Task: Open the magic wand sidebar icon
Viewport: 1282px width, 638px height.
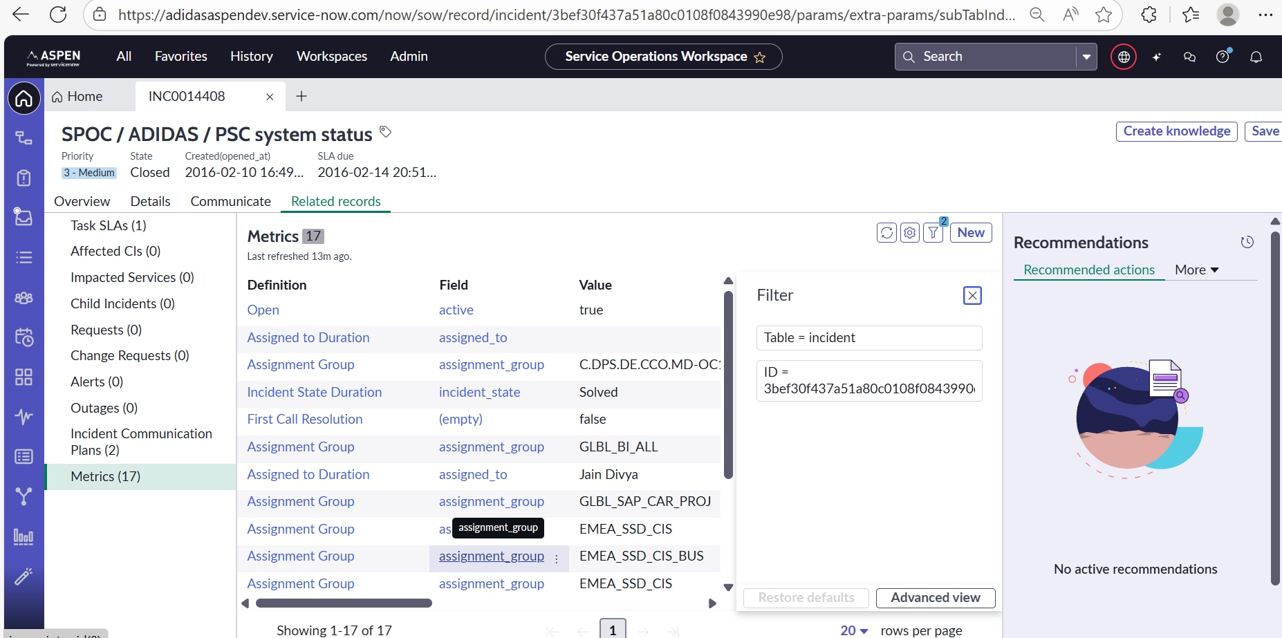Action: coord(24,576)
